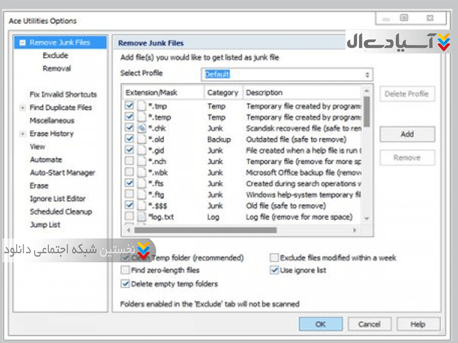Image resolution: width=458 pixels, height=343 pixels.
Task: Click the file icon beside *.$$$
Action: [141, 206]
